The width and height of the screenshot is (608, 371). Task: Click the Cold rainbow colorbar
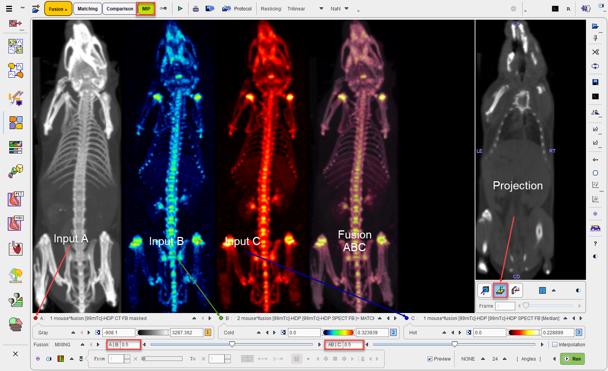point(339,332)
